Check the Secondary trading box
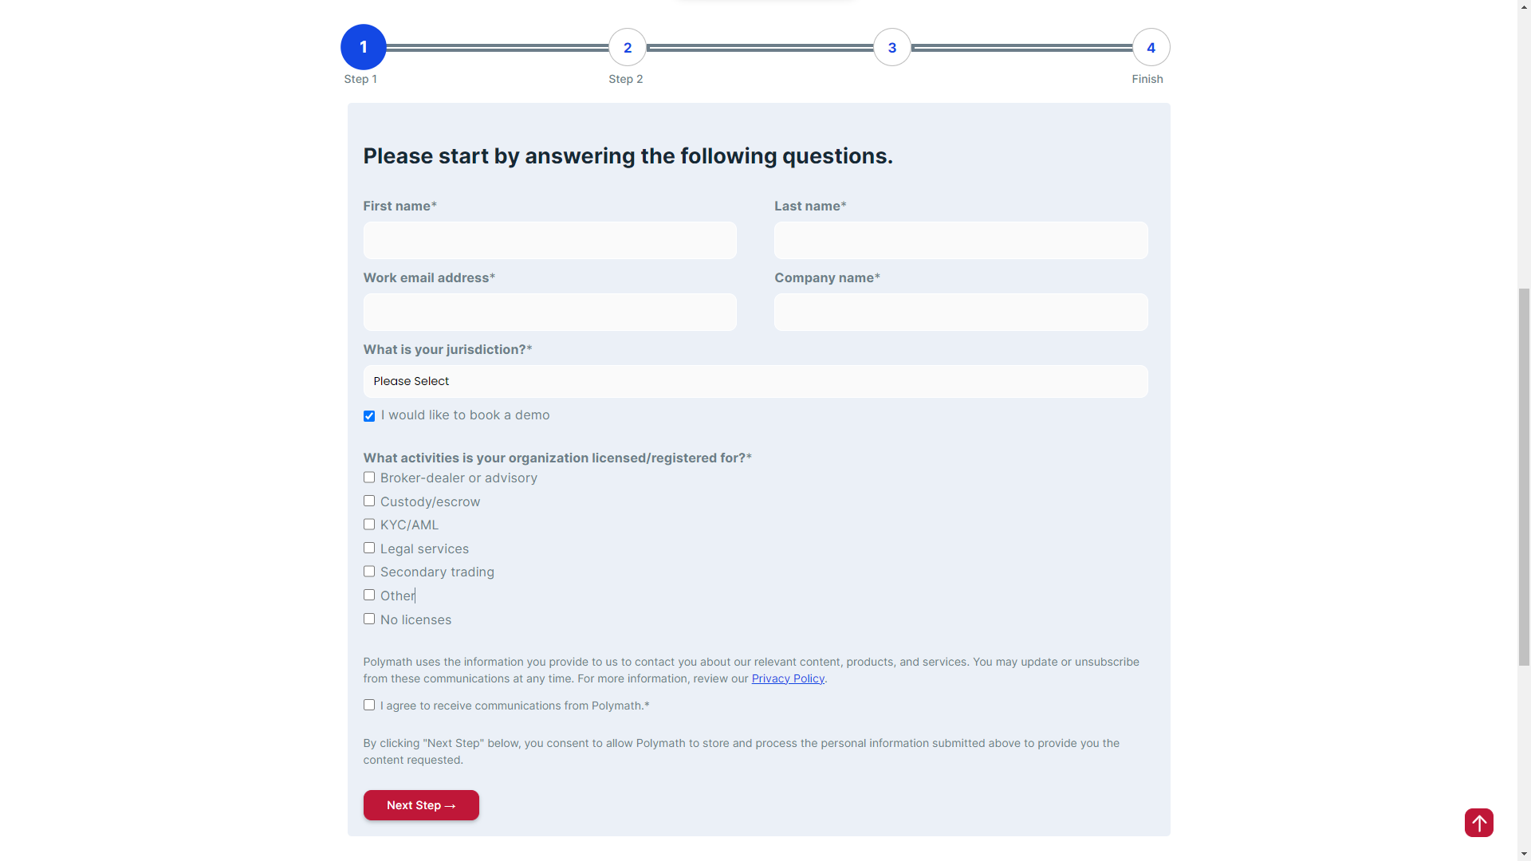 (369, 572)
